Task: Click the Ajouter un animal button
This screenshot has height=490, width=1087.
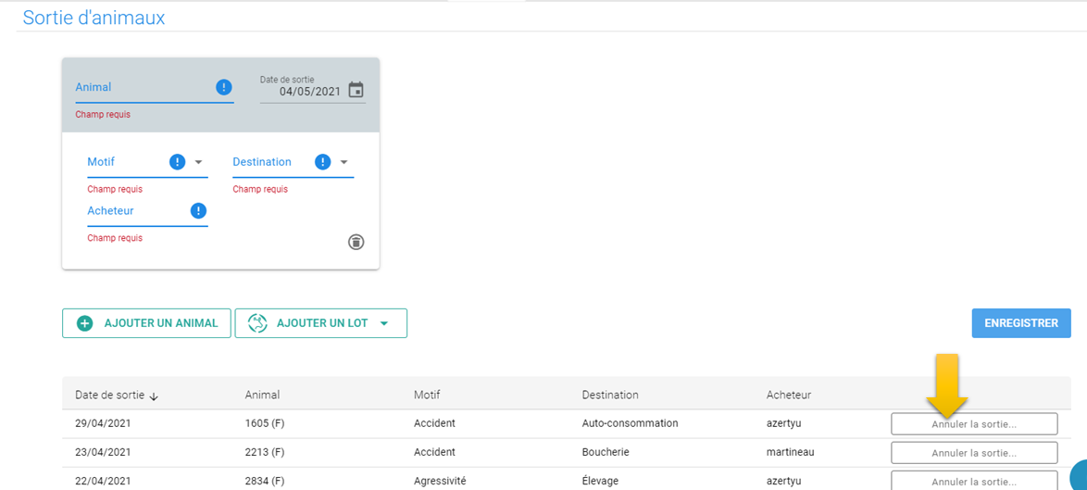Action: 146,323
